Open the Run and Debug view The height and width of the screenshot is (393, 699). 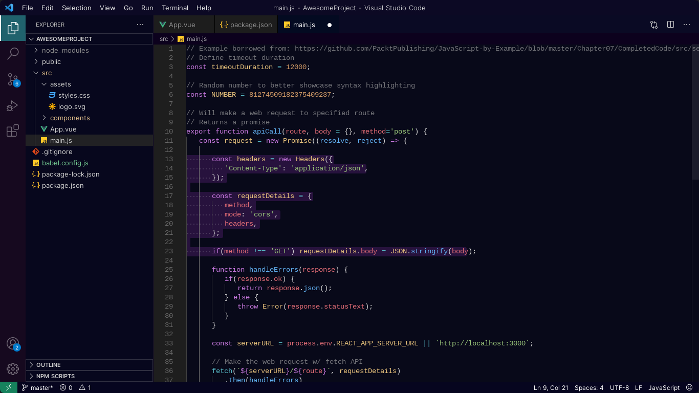tap(13, 105)
